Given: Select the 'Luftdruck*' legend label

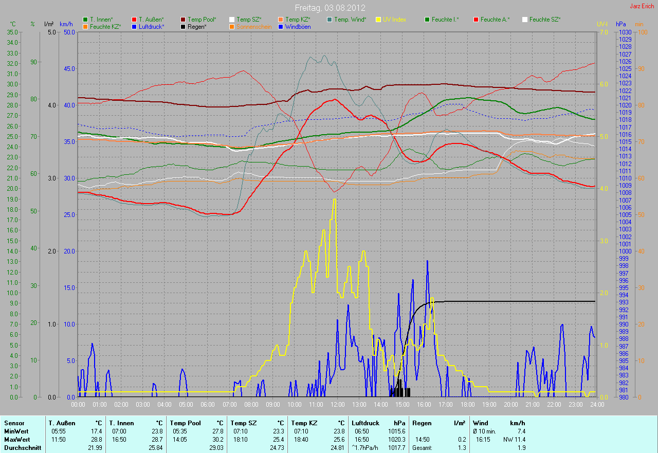Looking at the screenshot, I should coord(152,26).
